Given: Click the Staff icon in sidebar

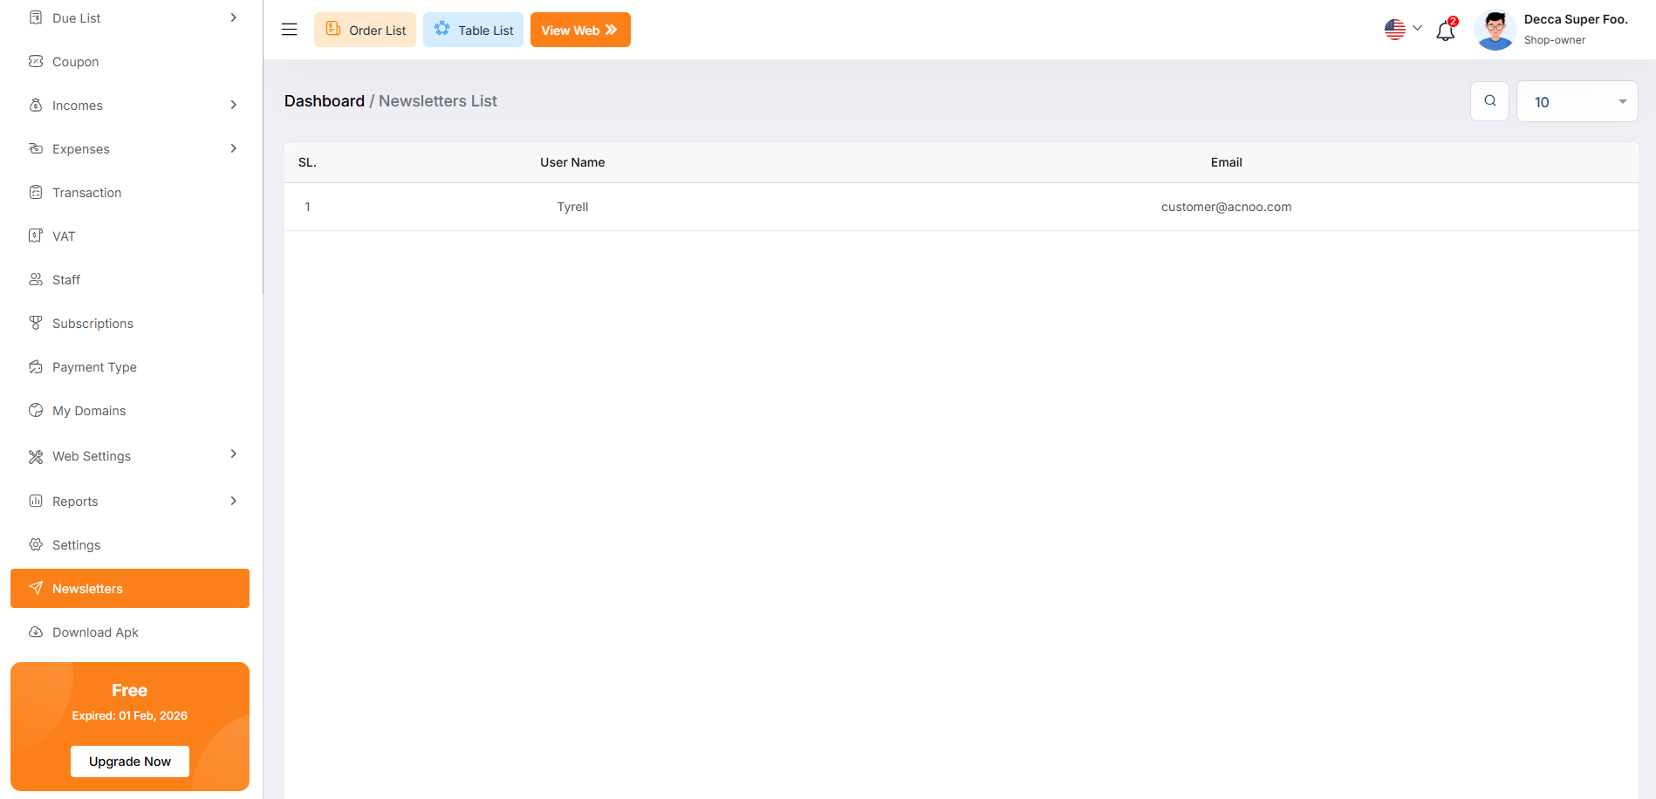Looking at the screenshot, I should [x=36, y=279].
